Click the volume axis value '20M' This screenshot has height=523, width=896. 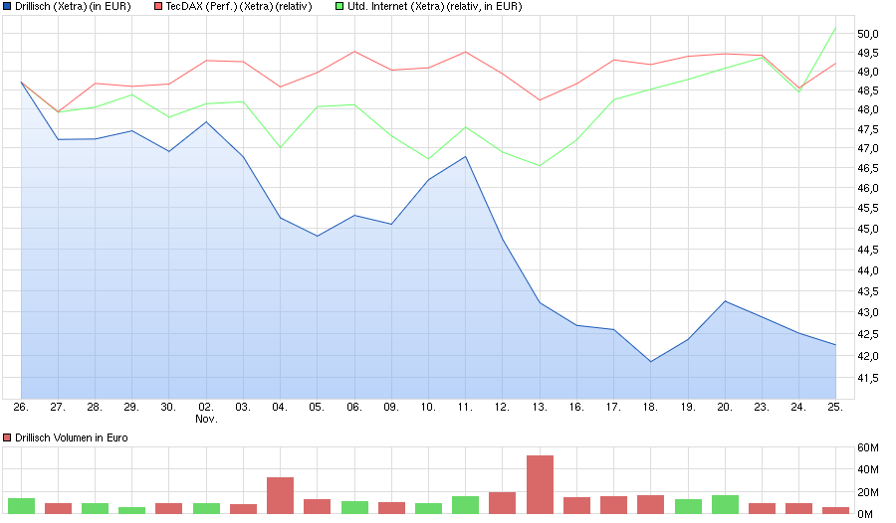coord(868,492)
